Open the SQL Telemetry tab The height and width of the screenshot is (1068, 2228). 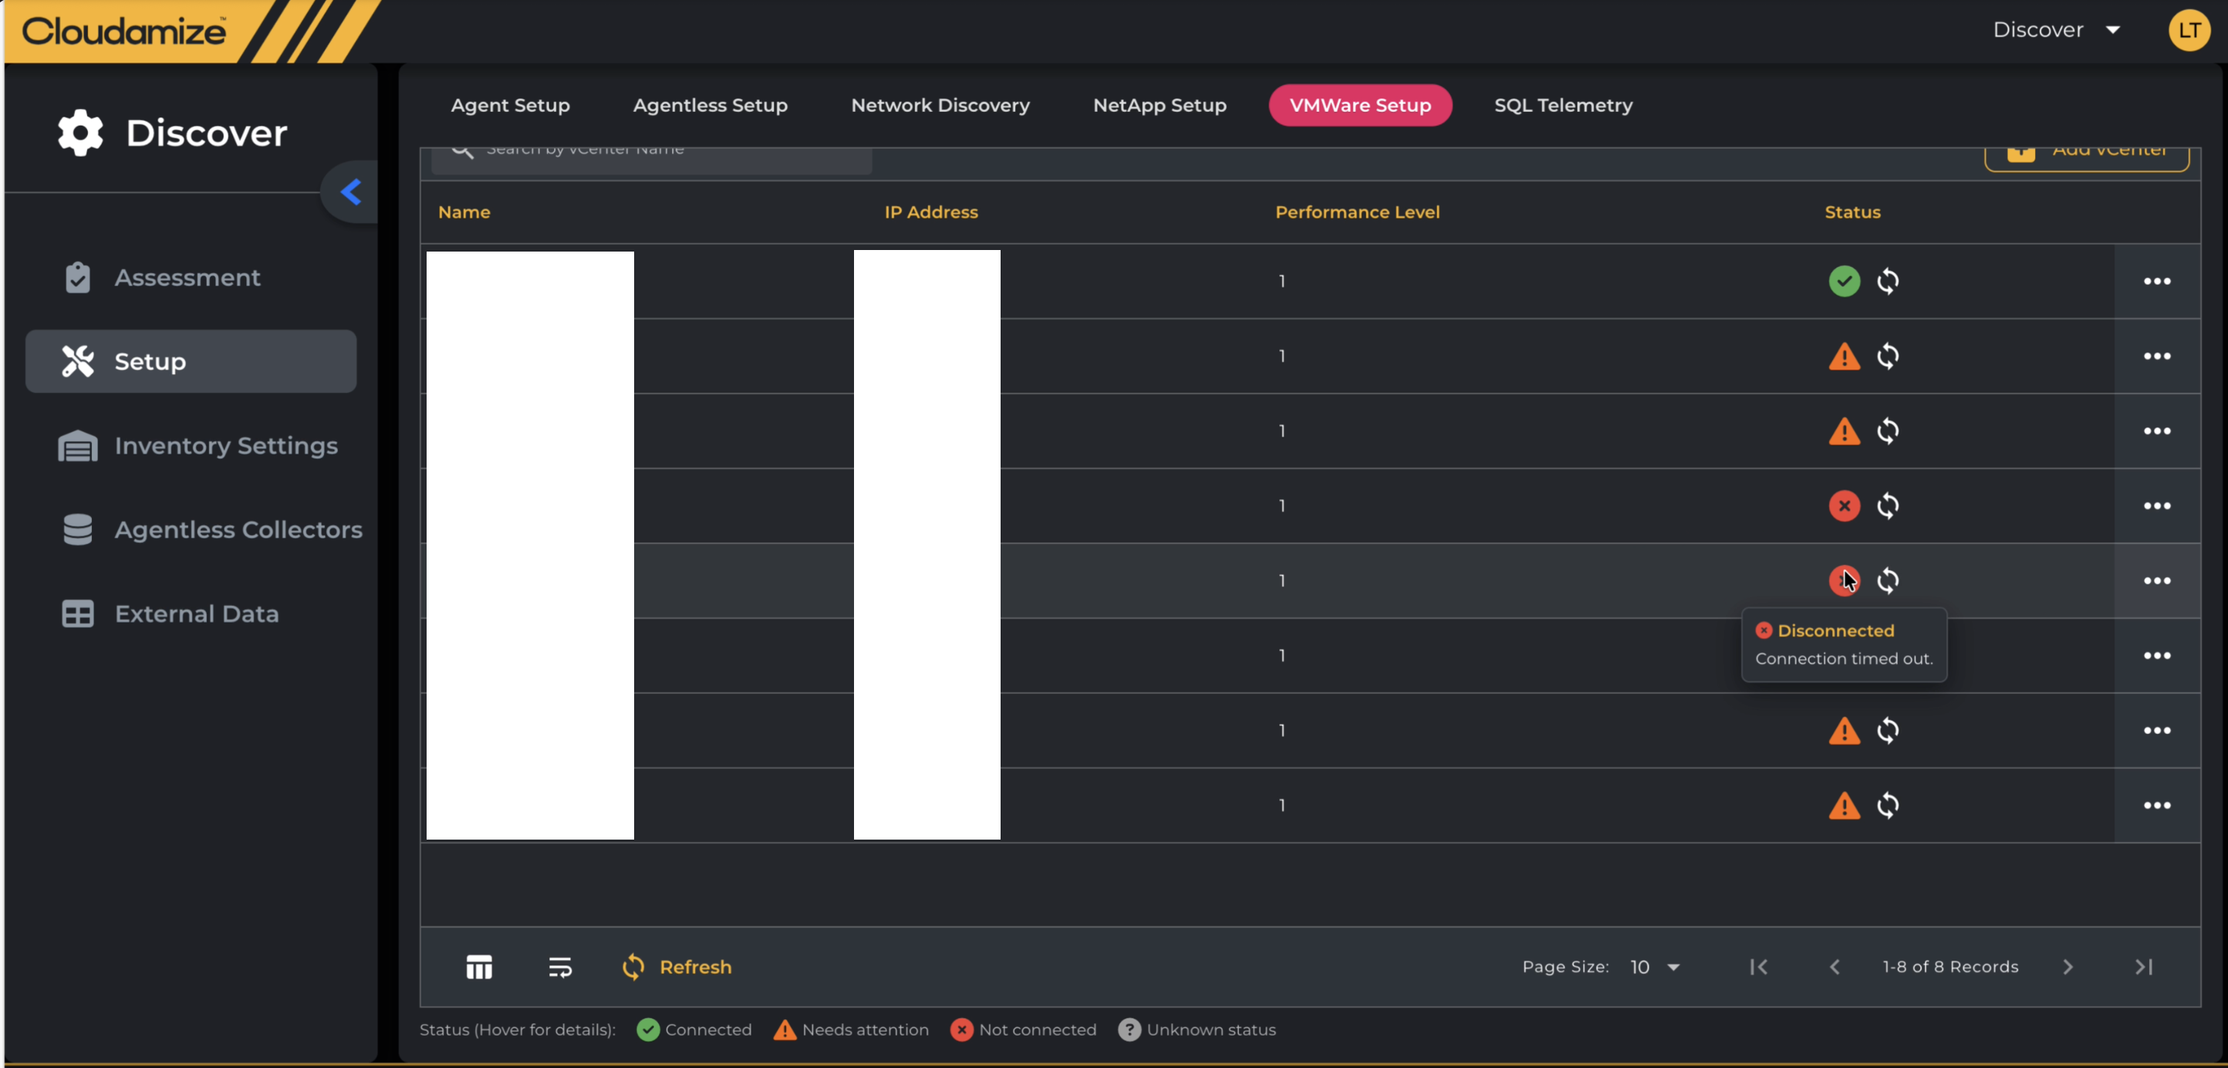pyautogui.click(x=1563, y=105)
